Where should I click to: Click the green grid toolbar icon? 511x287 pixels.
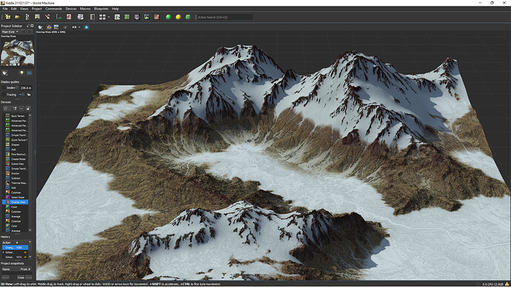[x=127, y=17]
